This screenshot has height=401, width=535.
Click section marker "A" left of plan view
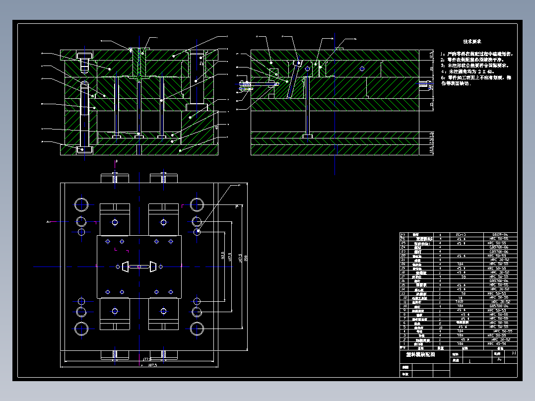(x=48, y=222)
